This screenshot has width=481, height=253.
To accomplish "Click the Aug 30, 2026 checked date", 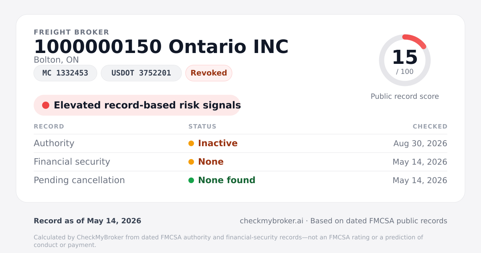I will point(420,143).
